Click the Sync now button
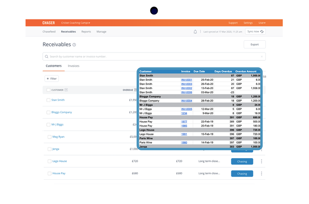 coord(256,31)
